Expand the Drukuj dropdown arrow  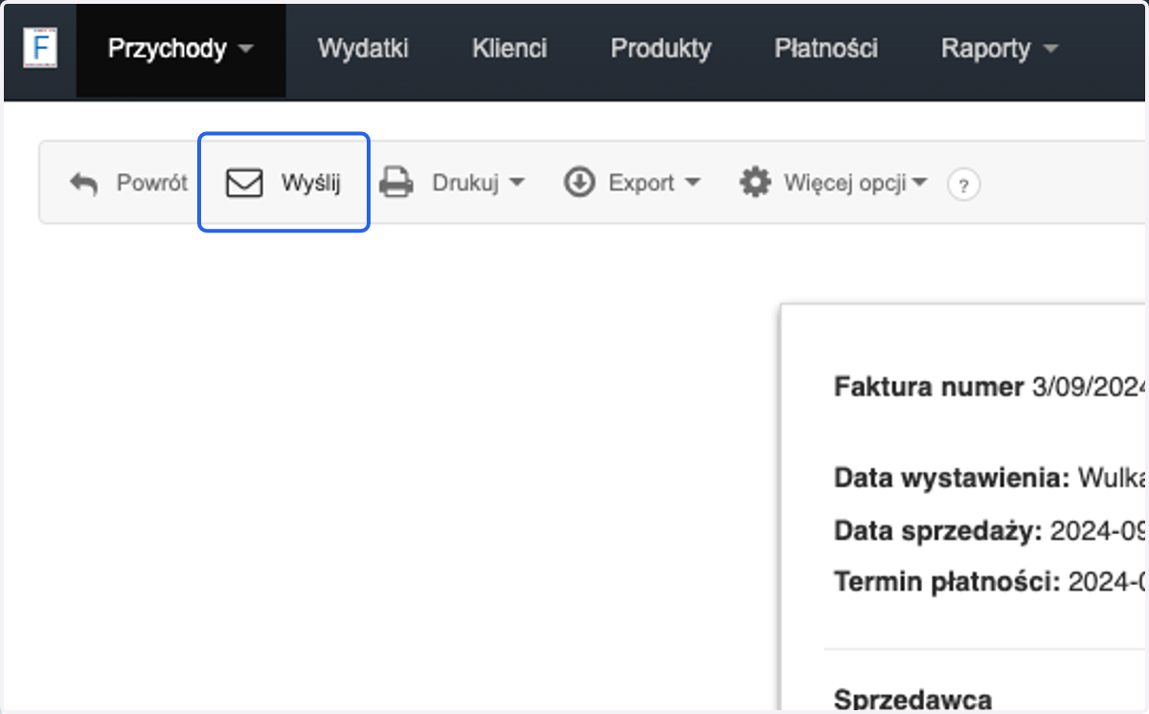[x=516, y=184]
